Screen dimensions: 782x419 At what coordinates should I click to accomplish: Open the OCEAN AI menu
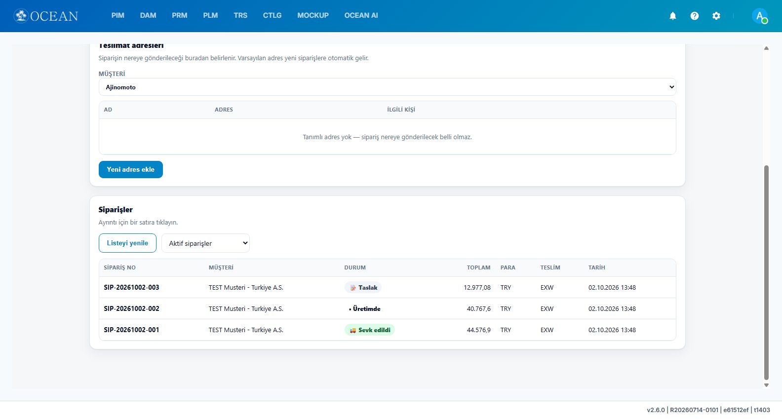click(x=361, y=15)
